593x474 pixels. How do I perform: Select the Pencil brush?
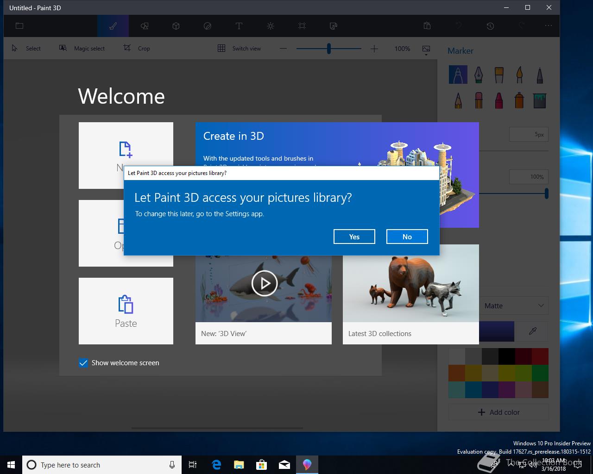pos(458,100)
